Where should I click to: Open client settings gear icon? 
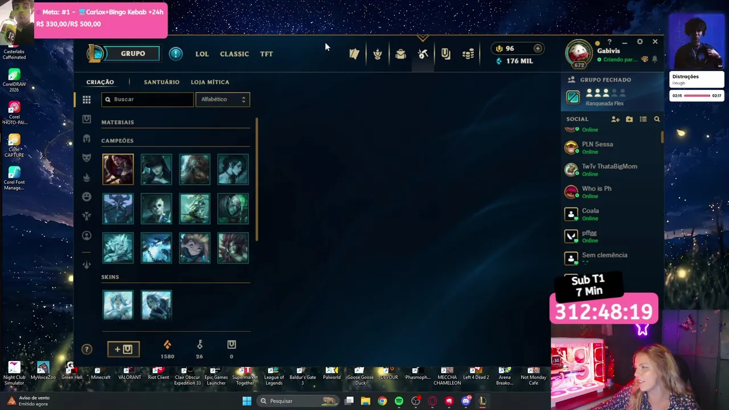(x=640, y=42)
